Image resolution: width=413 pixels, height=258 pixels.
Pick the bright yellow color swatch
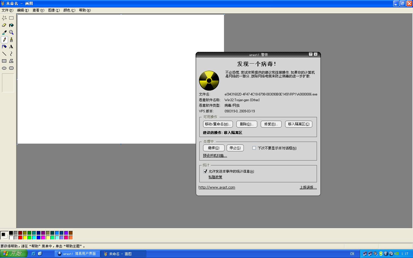coord(25,237)
